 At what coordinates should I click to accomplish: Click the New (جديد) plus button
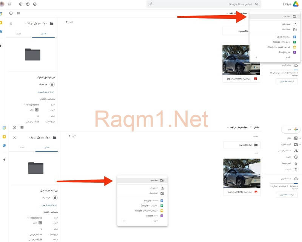291,129
